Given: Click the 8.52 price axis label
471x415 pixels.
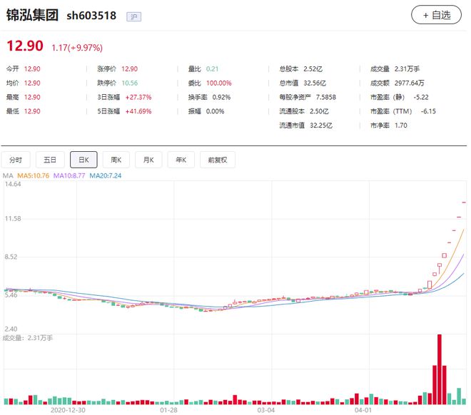Looking at the screenshot, I should click(x=11, y=257).
